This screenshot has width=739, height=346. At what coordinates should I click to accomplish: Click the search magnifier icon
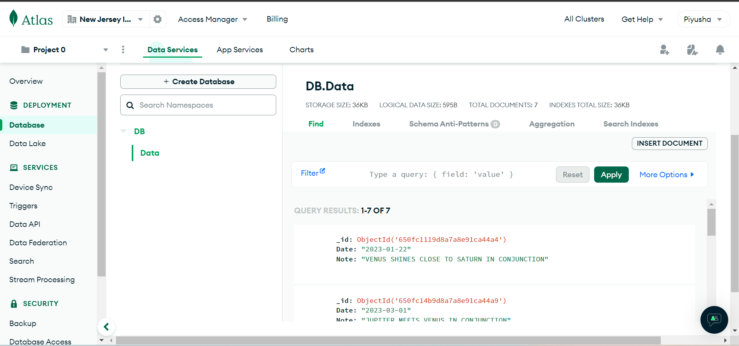pos(130,105)
